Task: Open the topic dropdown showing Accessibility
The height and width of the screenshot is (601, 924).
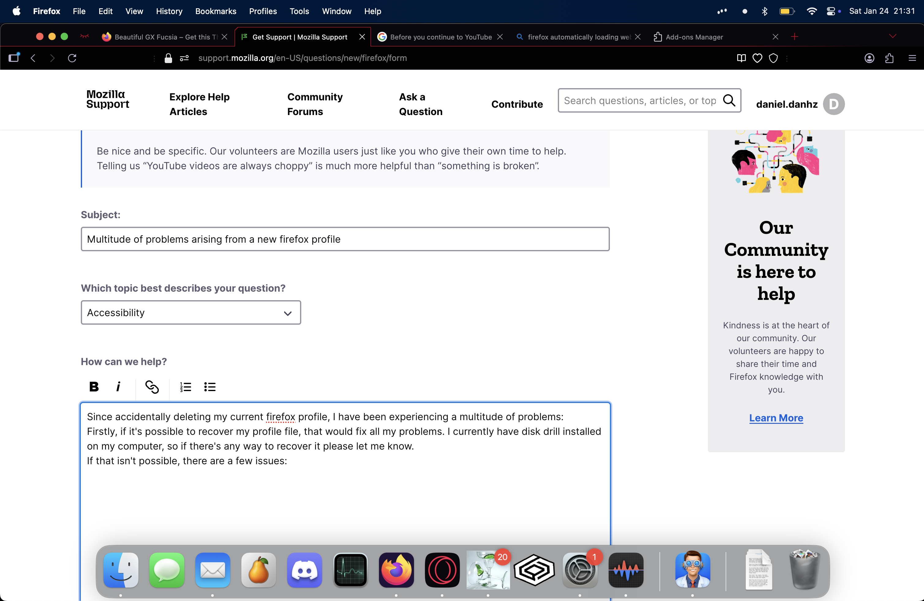Action: coord(191,312)
